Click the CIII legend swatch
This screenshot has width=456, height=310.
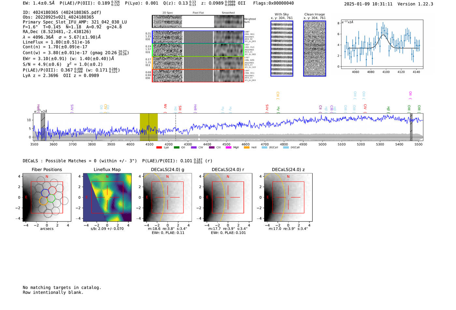pyautogui.click(x=212, y=147)
